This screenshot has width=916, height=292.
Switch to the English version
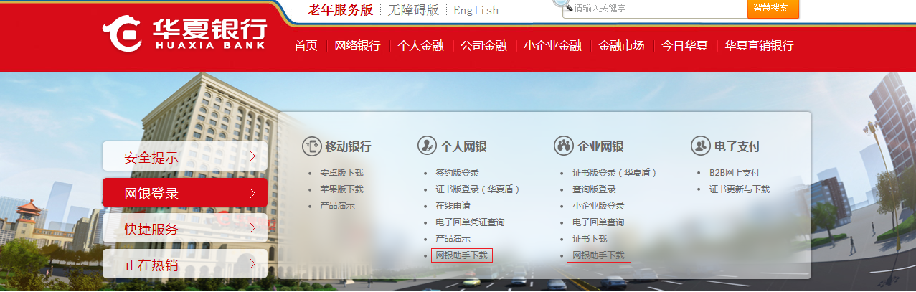click(476, 10)
